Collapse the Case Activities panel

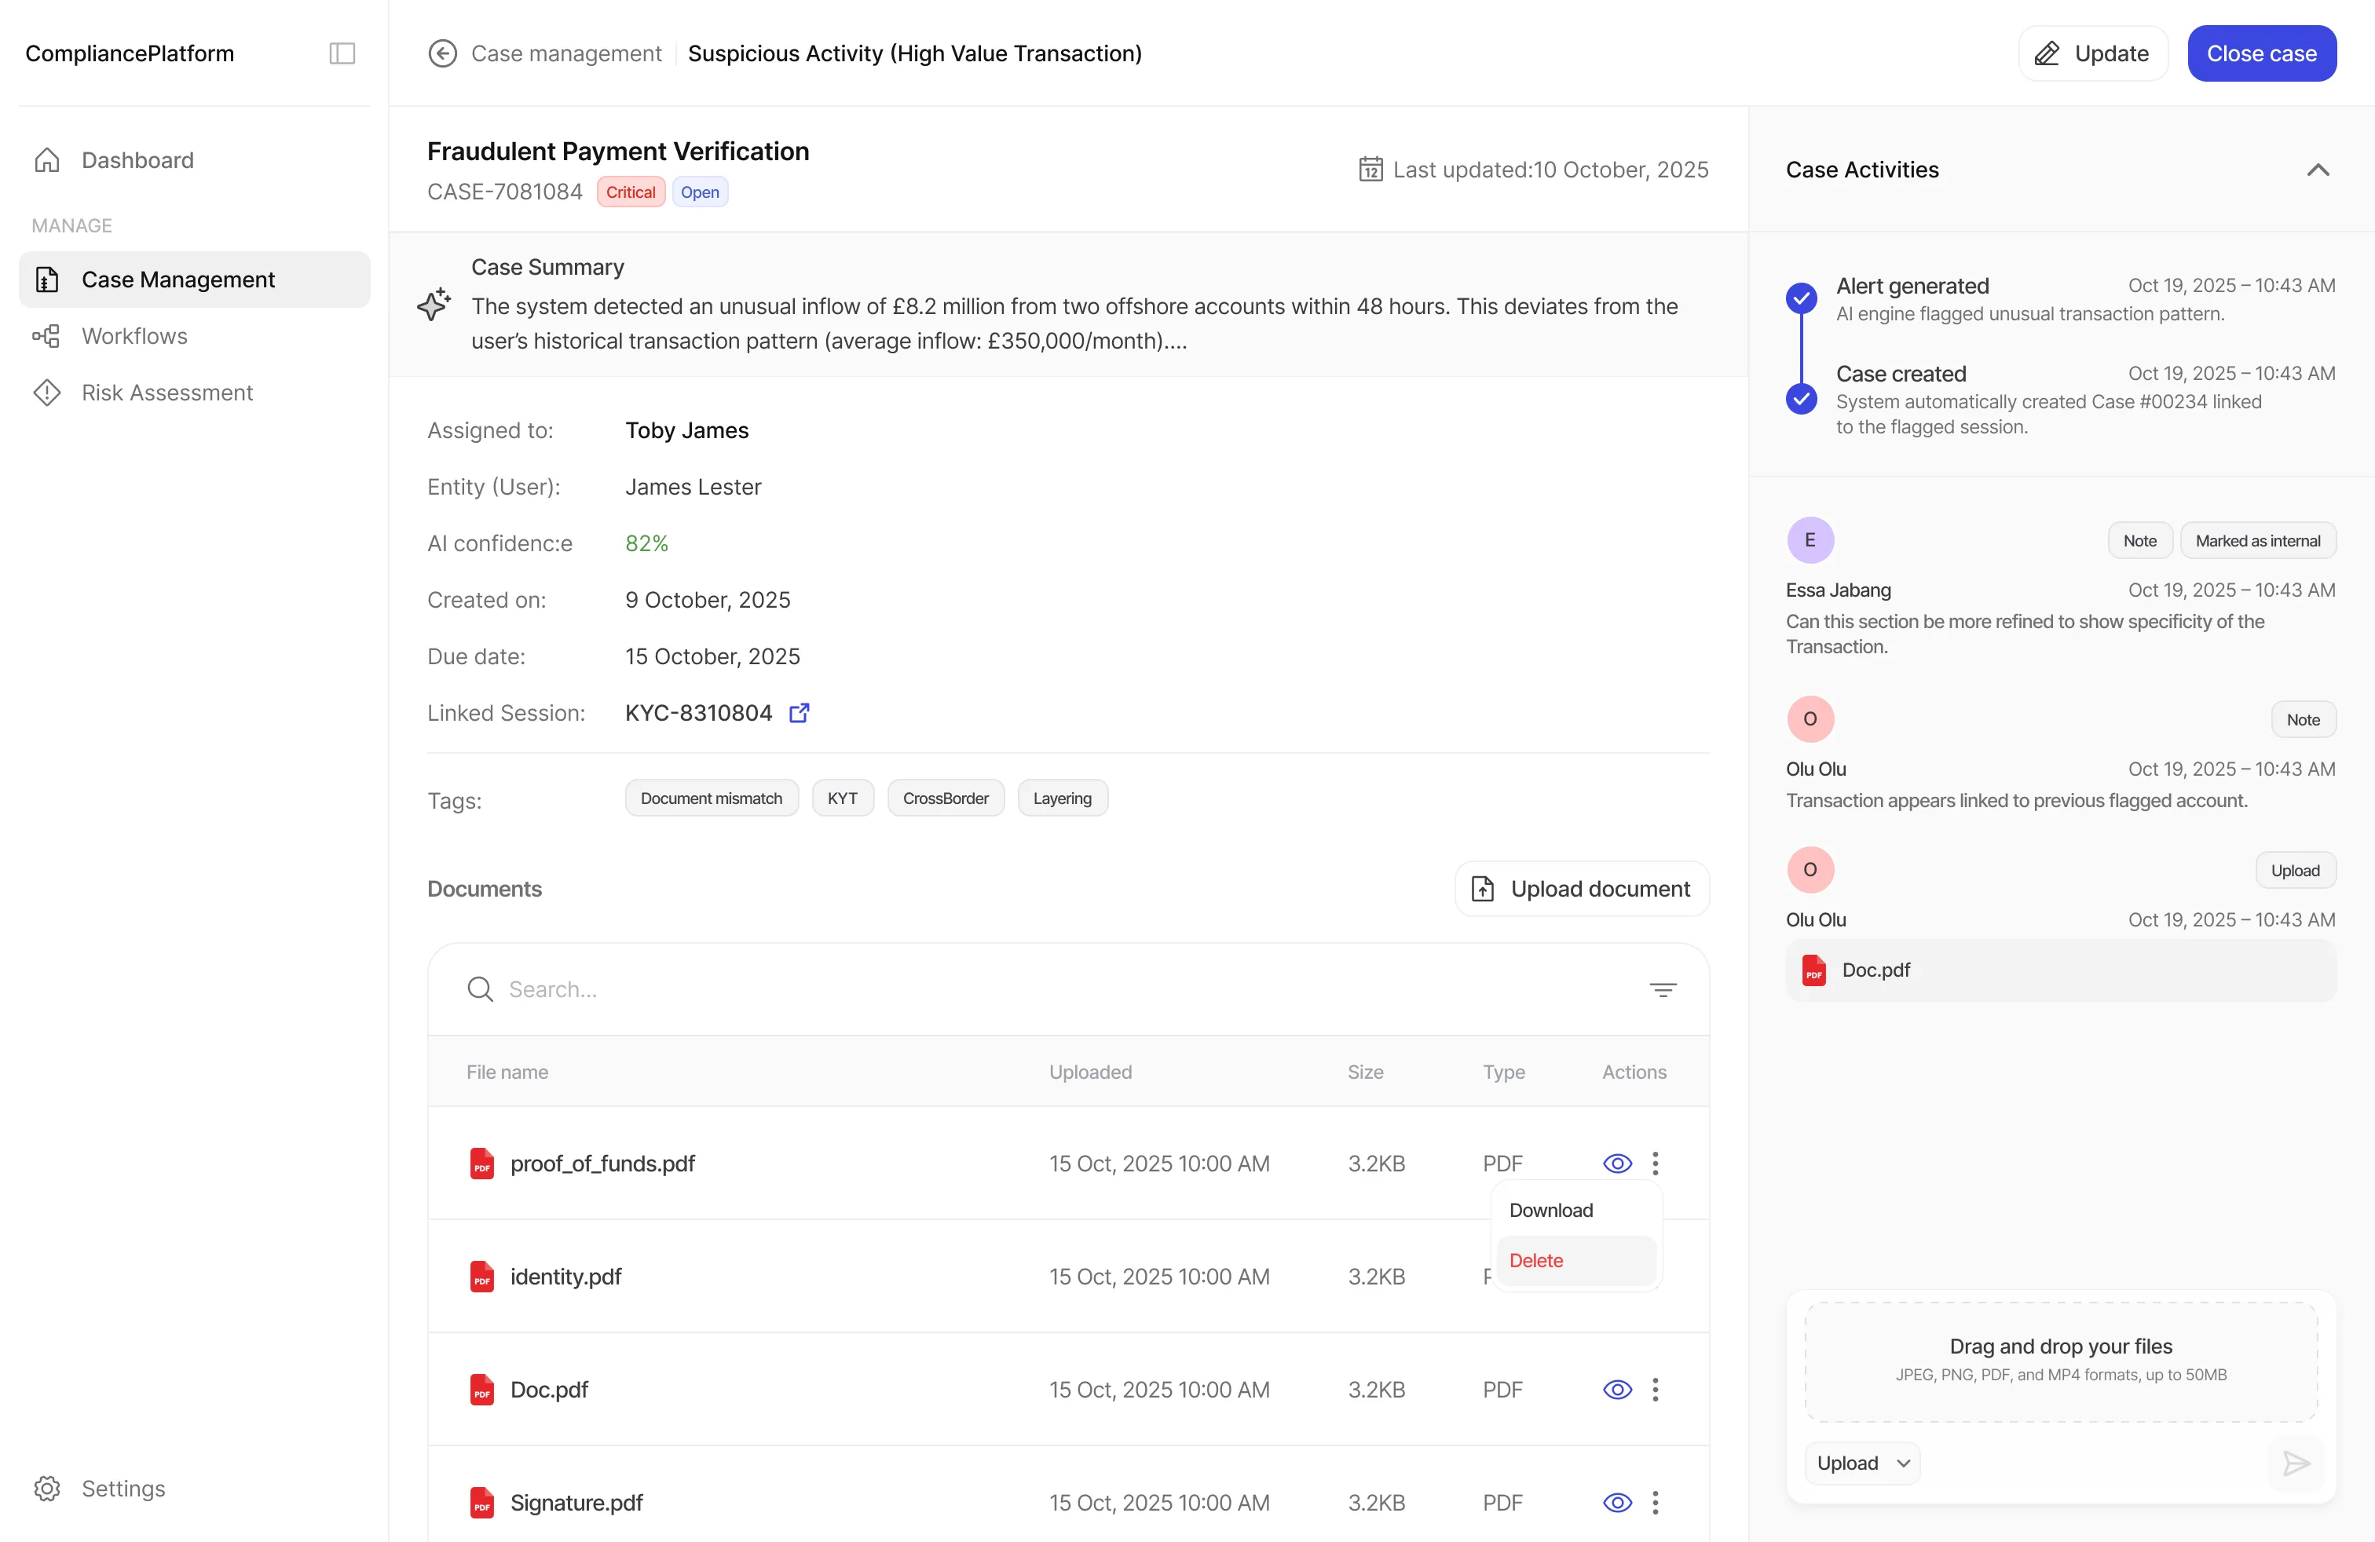click(x=2317, y=170)
